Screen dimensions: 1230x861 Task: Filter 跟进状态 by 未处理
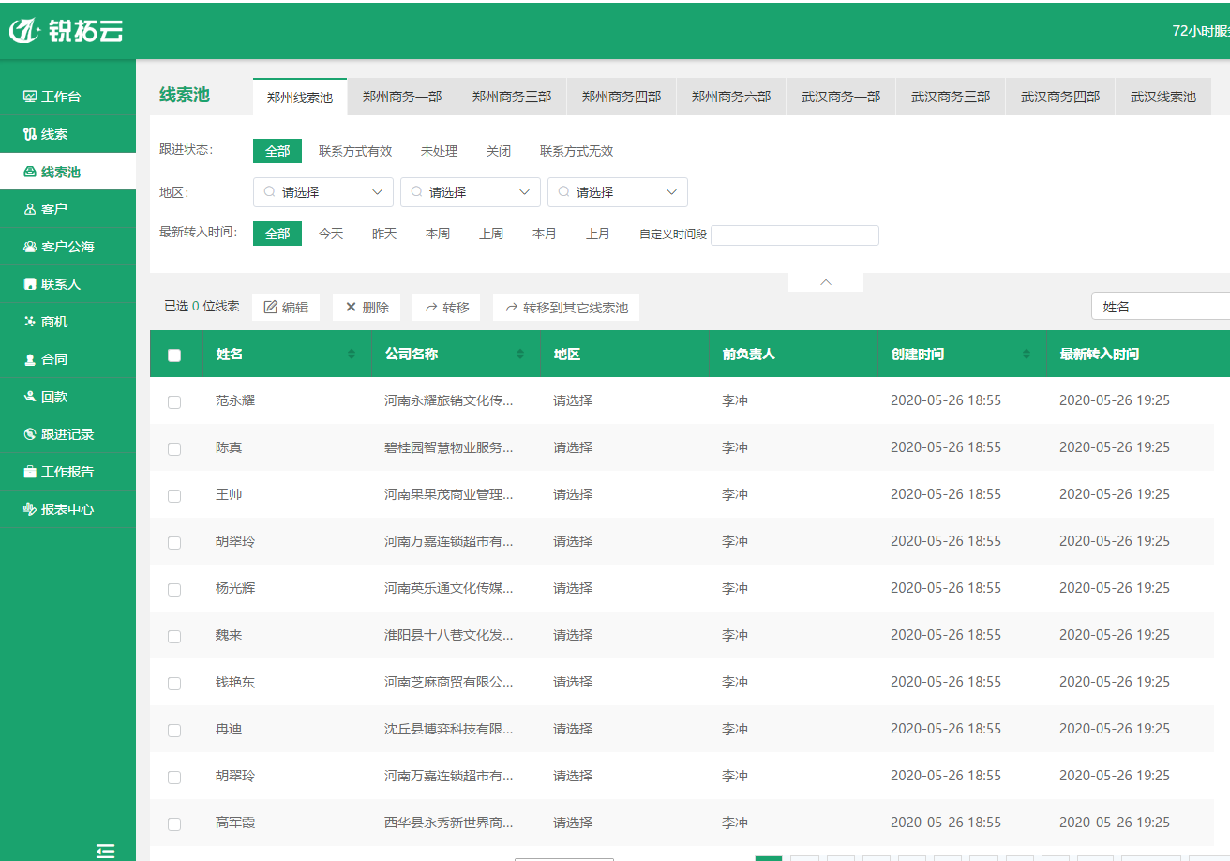(439, 151)
